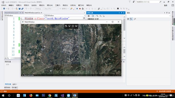The width and height of the screenshot is (175, 98).
Task: Click the 监视 1 tab
Action: [x=15, y=84]
